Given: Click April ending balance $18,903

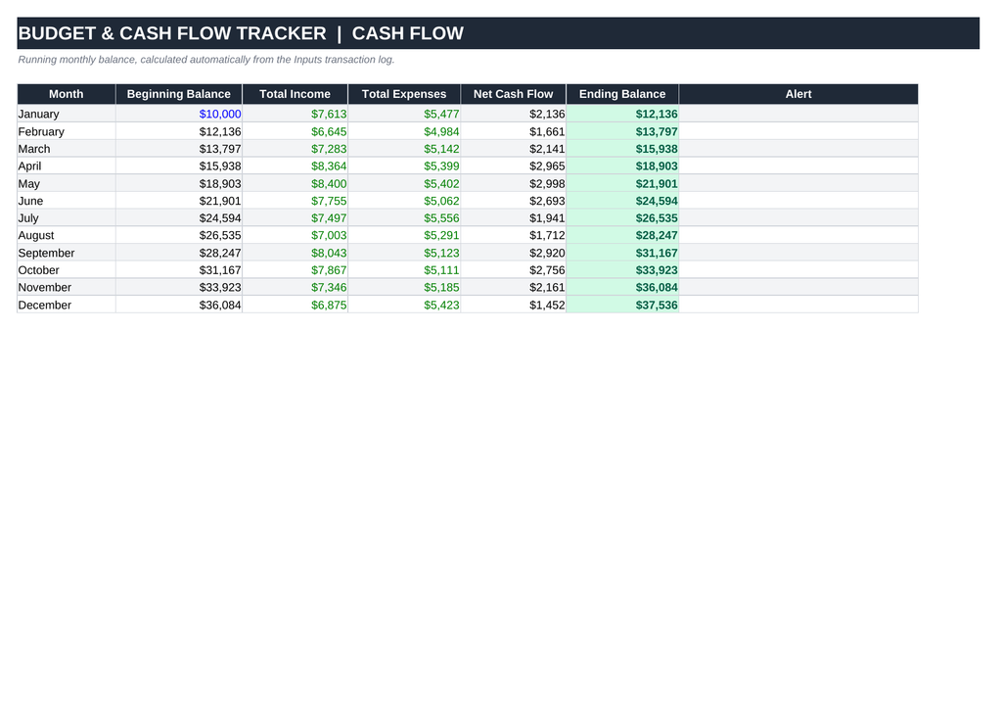Looking at the screenshot, I should pyautogui.click(x=622, y=166).
